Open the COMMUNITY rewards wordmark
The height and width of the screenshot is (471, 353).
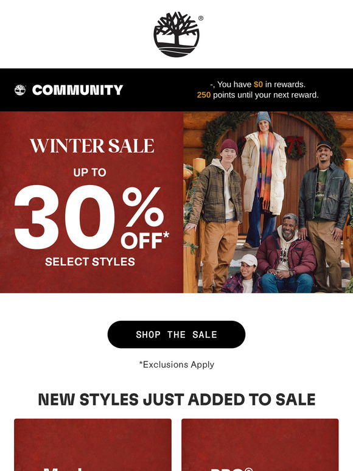(77, 90)
